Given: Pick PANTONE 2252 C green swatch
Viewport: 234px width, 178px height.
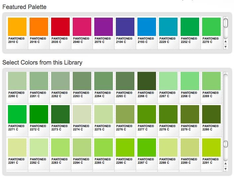Looking at the screenshot, I should (190, 27).
